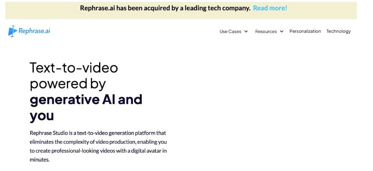Go to the Personalization page
This screenshot has height=171, width=373.
click(x=305, y=31)
